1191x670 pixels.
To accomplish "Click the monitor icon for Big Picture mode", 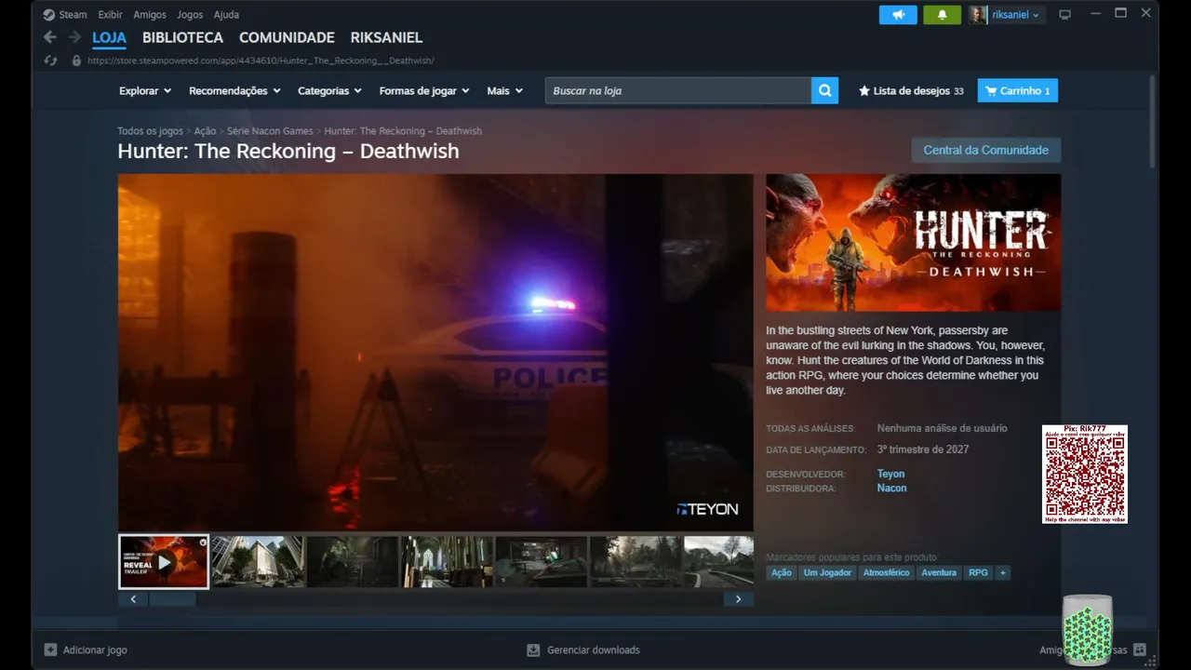I will coord(1065,15).
